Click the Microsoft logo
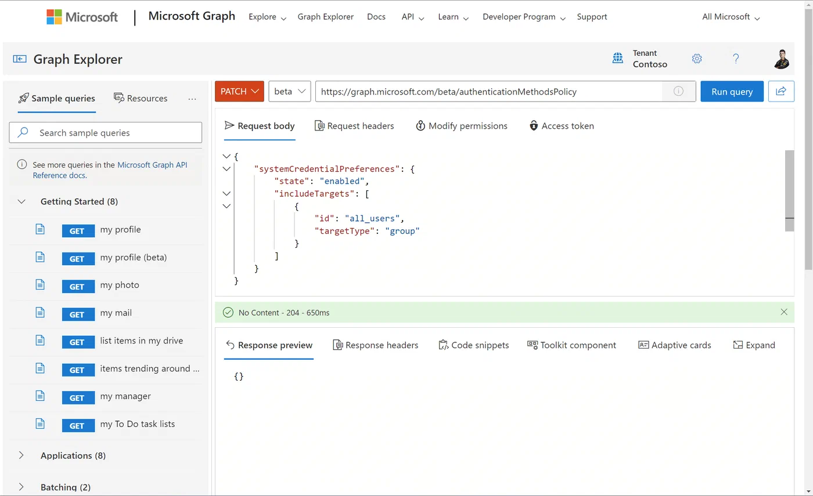 [82, 17]
